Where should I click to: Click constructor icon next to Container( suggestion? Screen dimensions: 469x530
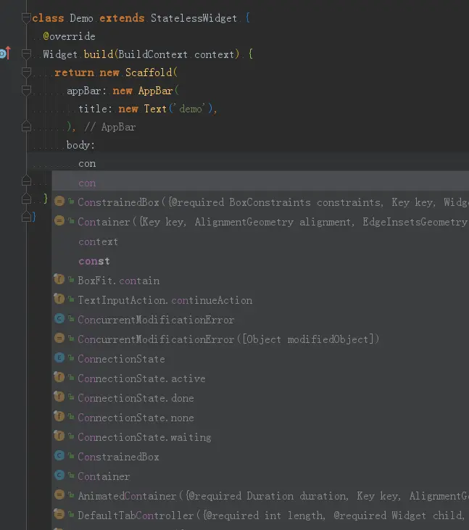(59, 220)
